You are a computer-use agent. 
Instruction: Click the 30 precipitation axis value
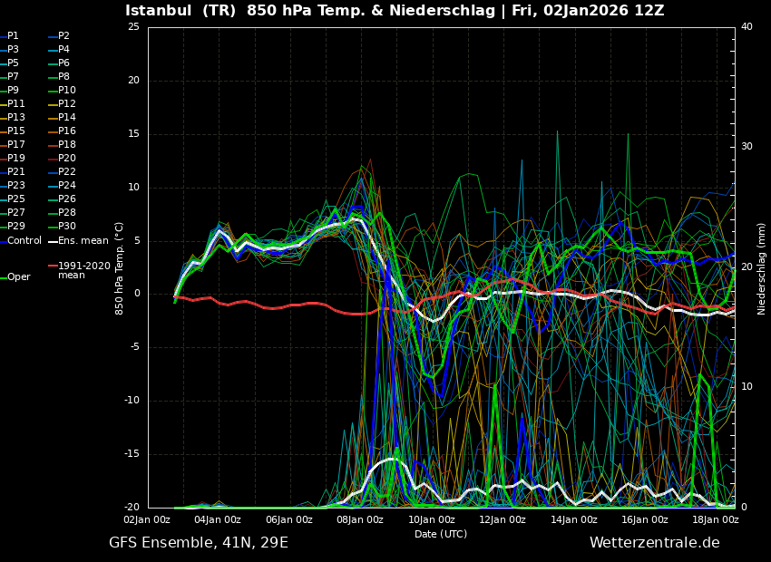(747, 147)
